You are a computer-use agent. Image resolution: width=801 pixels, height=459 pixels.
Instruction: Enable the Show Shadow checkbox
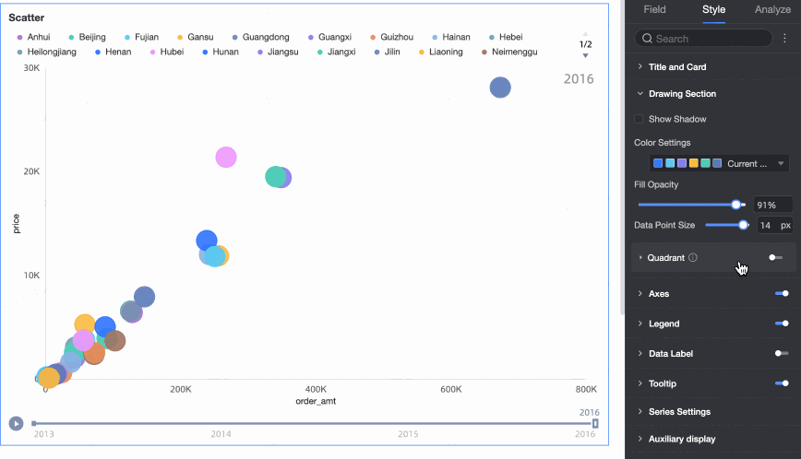639,119
